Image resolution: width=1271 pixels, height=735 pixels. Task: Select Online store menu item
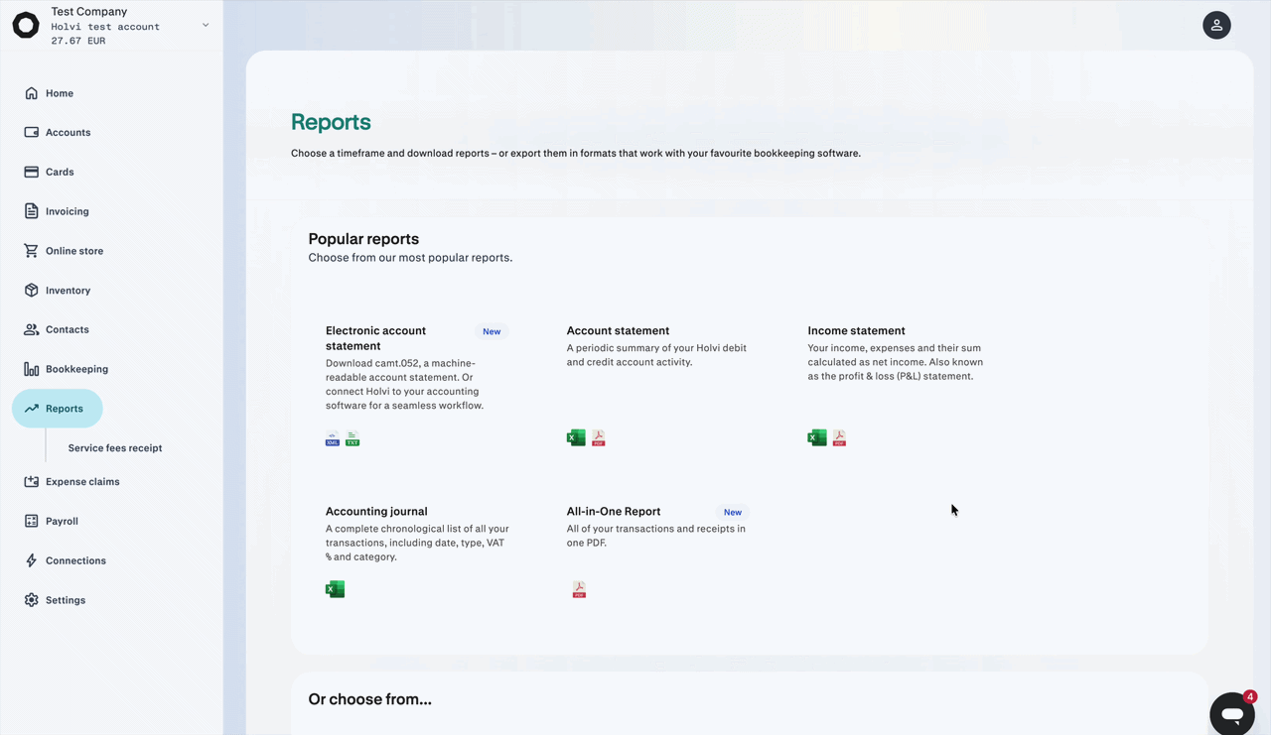coord(74,251)
